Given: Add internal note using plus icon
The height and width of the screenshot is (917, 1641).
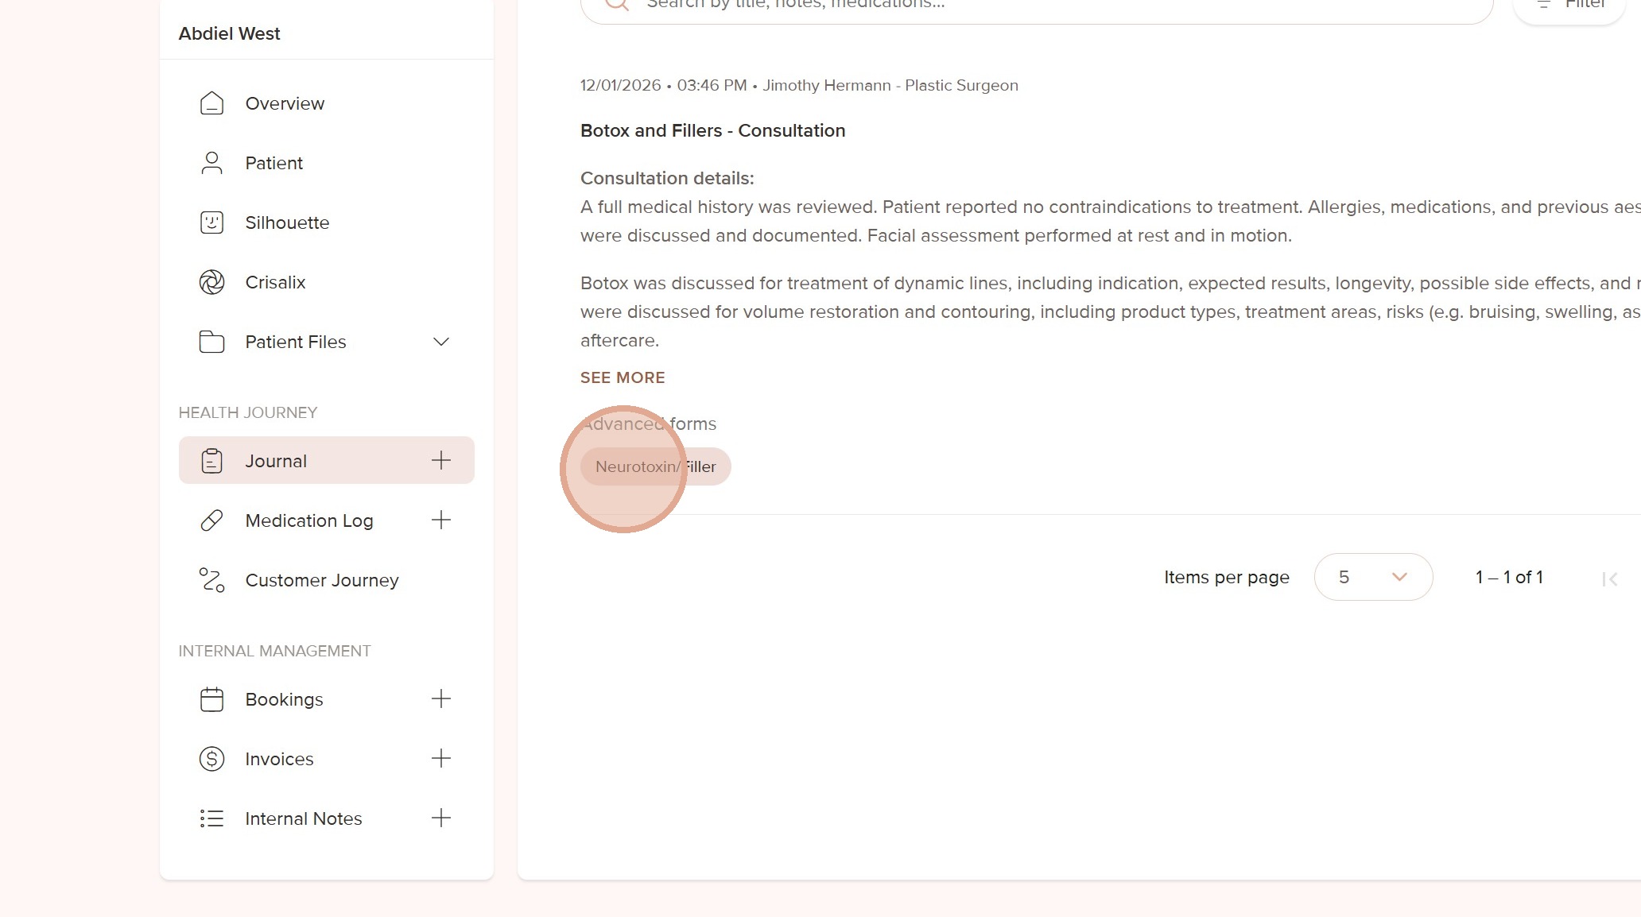Looking at the screenshot, I should (441, 818).
